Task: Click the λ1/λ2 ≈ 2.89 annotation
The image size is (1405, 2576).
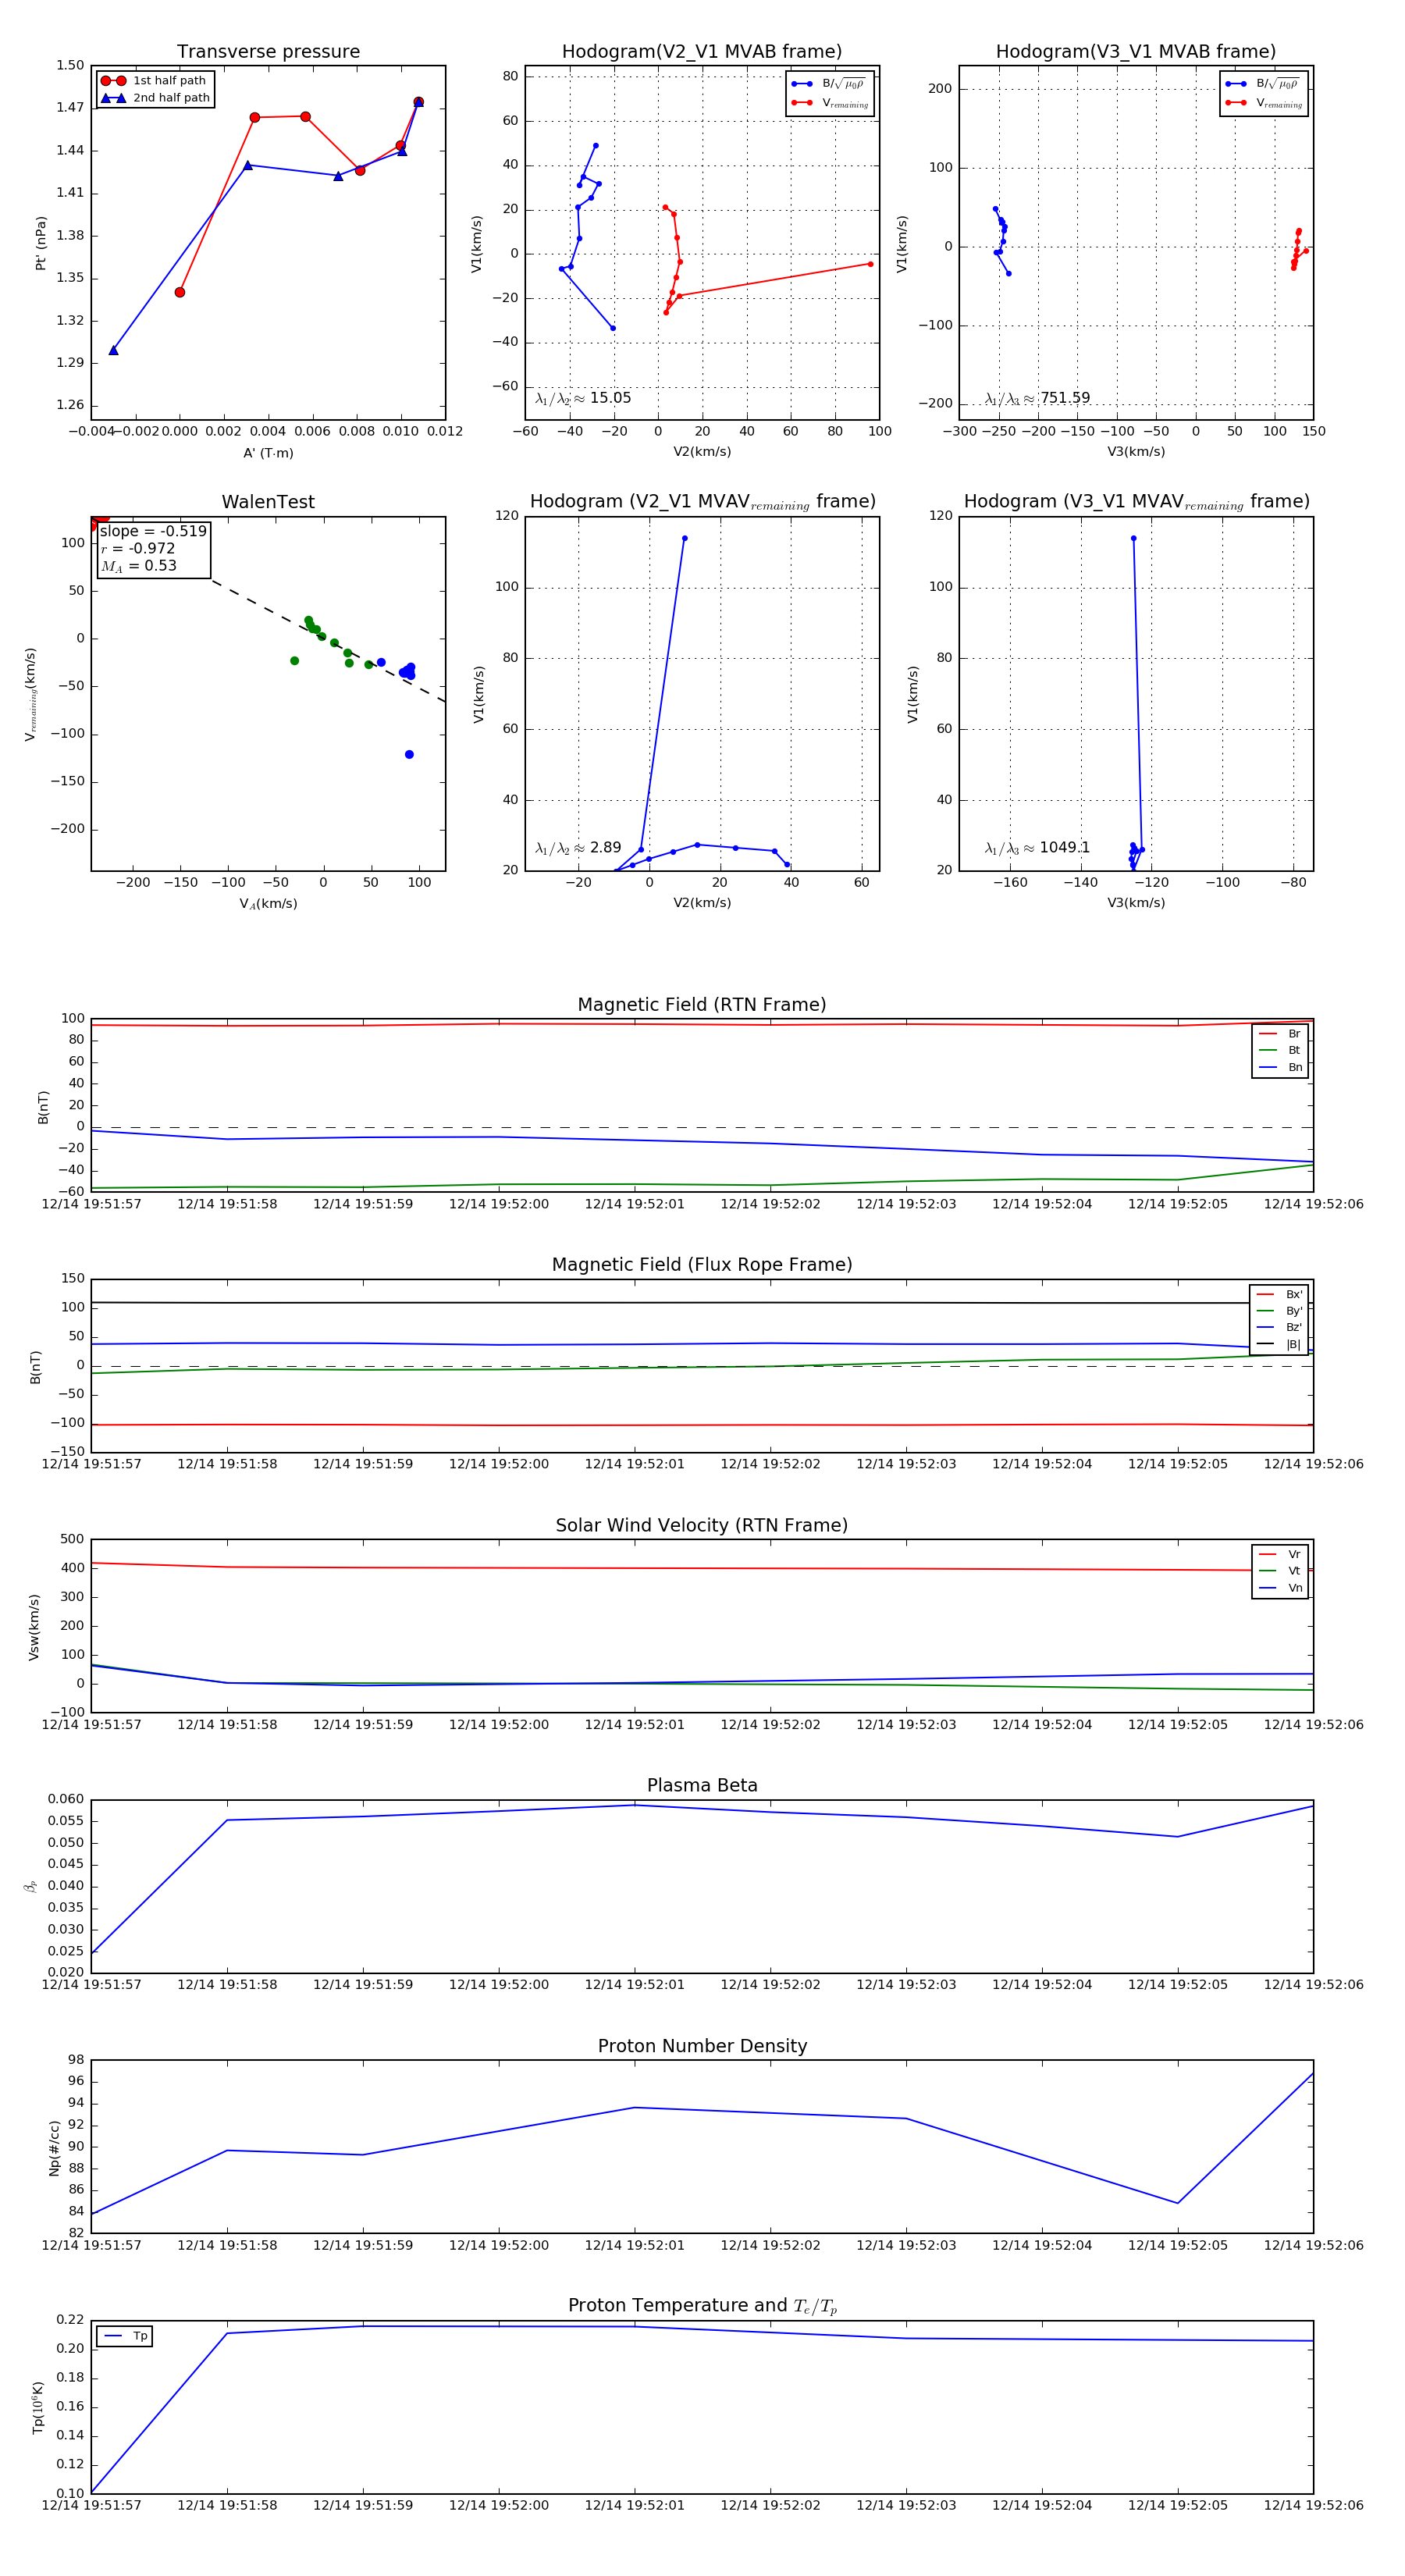Action: coord(578,848)
